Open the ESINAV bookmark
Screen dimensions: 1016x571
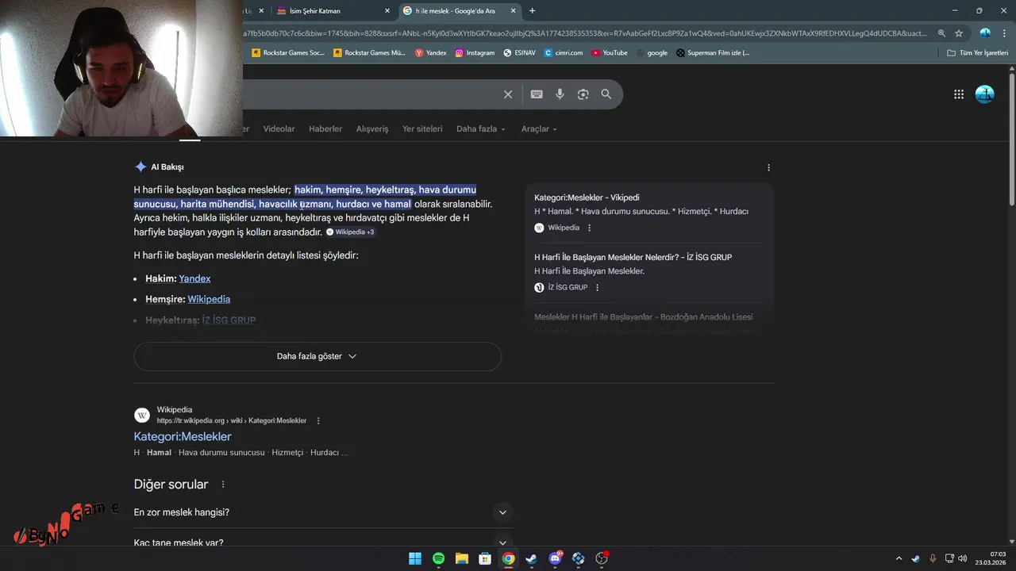point(519,53)
